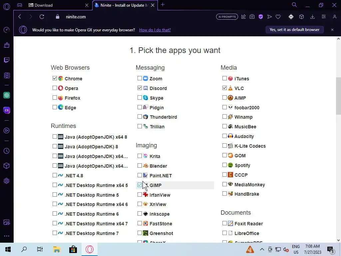
Task: Open ChatGPT sidebar icon
Action: 7,95
